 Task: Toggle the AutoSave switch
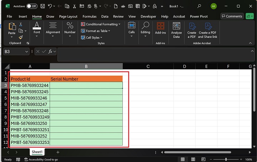[31, 6]
